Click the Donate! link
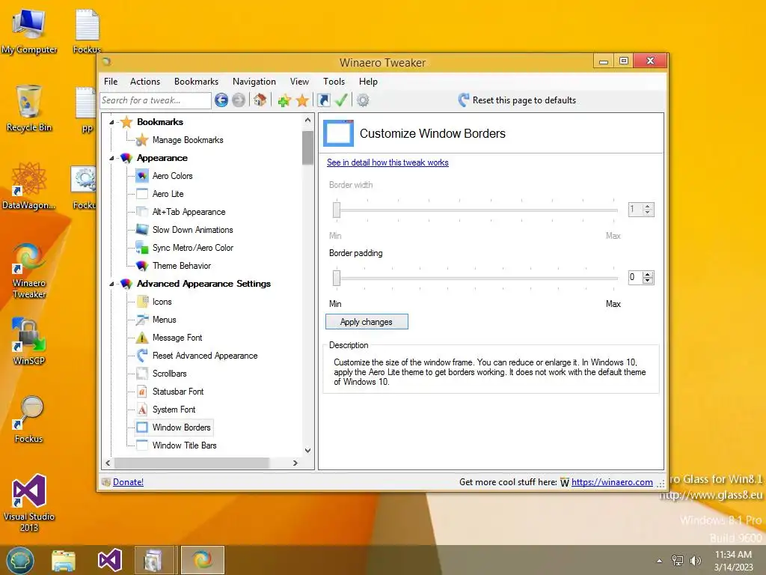The image size is (766, 575). pos(128,482)
